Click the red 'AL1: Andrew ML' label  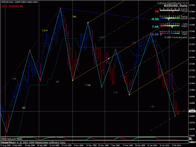tap(13, 6)
